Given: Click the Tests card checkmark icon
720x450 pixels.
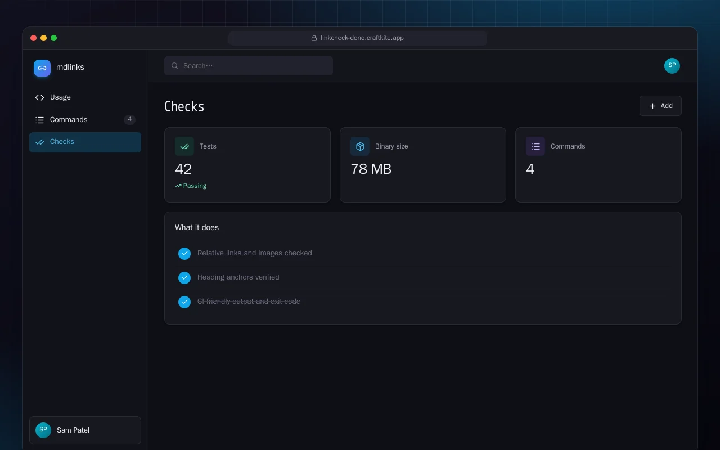Looking at the screenshot, I should pos(184,146).
